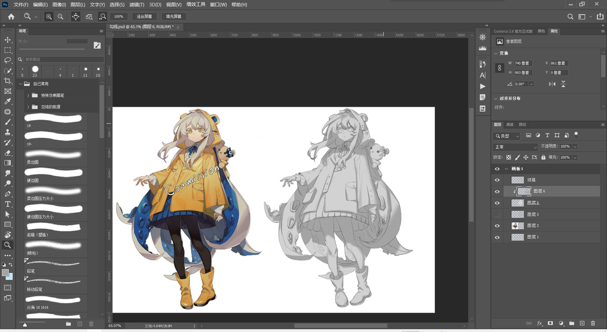Open the Actions play icon panel

pyautogui.click(x=482, y=86)
